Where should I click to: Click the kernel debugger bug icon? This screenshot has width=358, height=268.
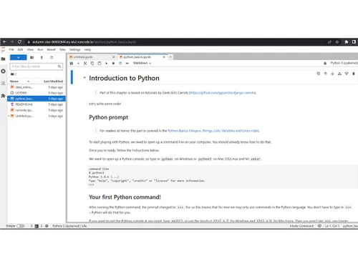point(325,63)
